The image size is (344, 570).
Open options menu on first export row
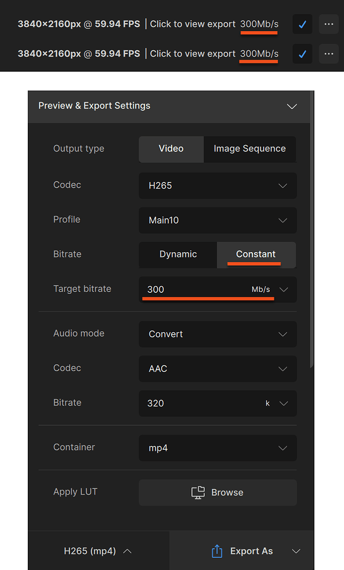click(x=328, y=24)
